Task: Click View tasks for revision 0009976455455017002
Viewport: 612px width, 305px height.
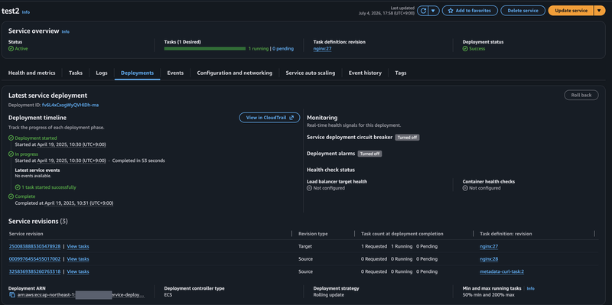Action: coord(78,259)
